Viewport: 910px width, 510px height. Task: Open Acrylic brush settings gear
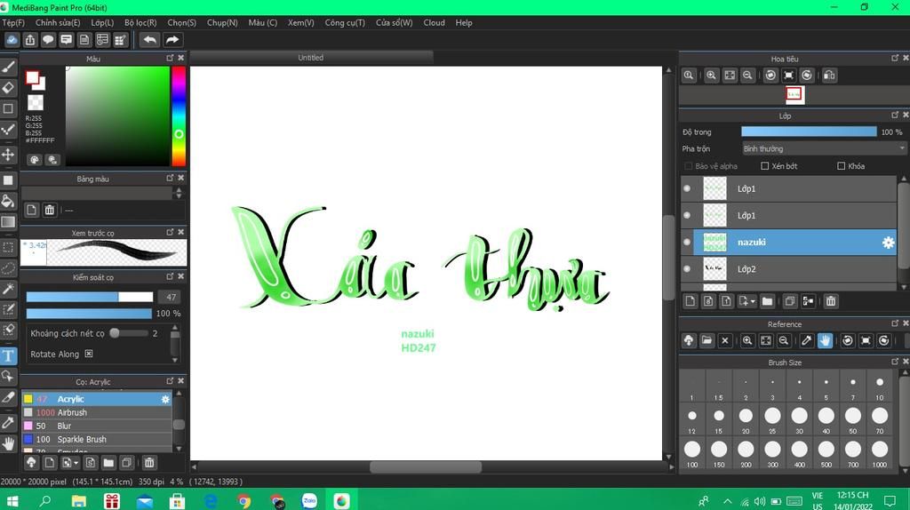click(165, 399)
